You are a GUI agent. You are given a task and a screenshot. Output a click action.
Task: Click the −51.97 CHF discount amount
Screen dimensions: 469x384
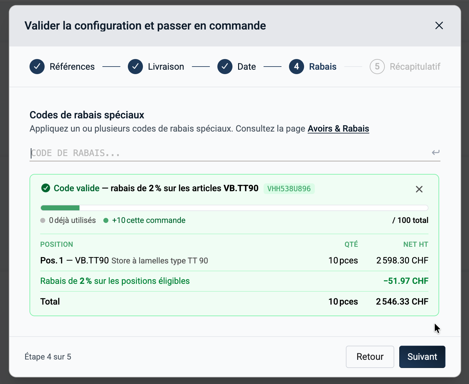406,281
